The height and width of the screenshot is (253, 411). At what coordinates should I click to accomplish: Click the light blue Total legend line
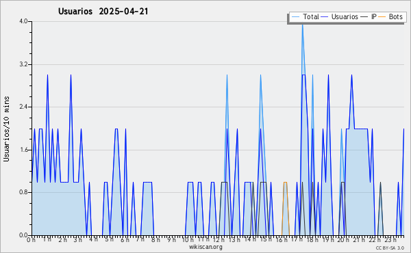click(295, 17)
